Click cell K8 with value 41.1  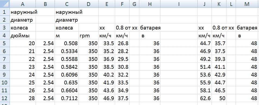(x=219, y=67)
